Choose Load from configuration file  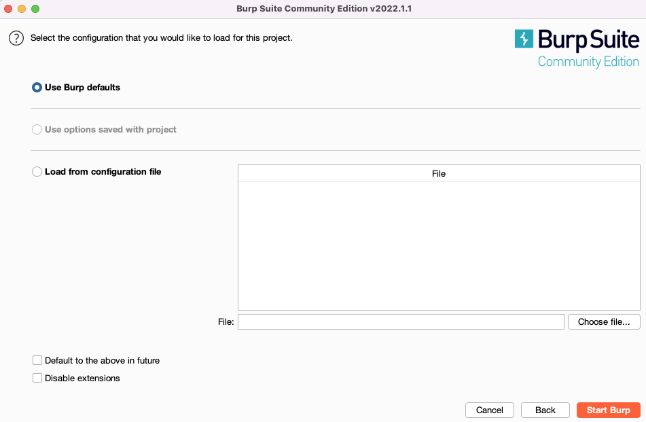[x=37, y=171]
